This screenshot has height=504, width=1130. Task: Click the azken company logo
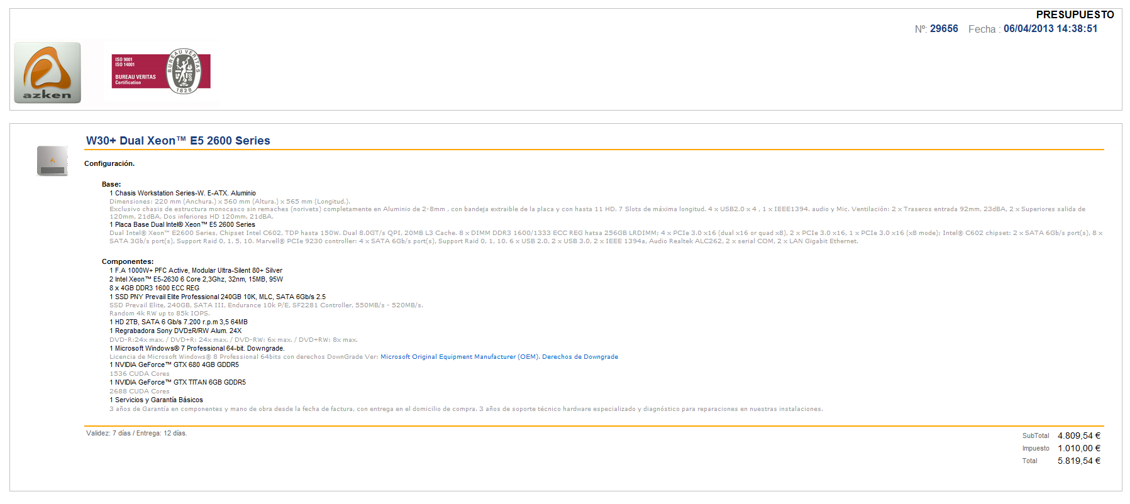[x=48, y=73]
